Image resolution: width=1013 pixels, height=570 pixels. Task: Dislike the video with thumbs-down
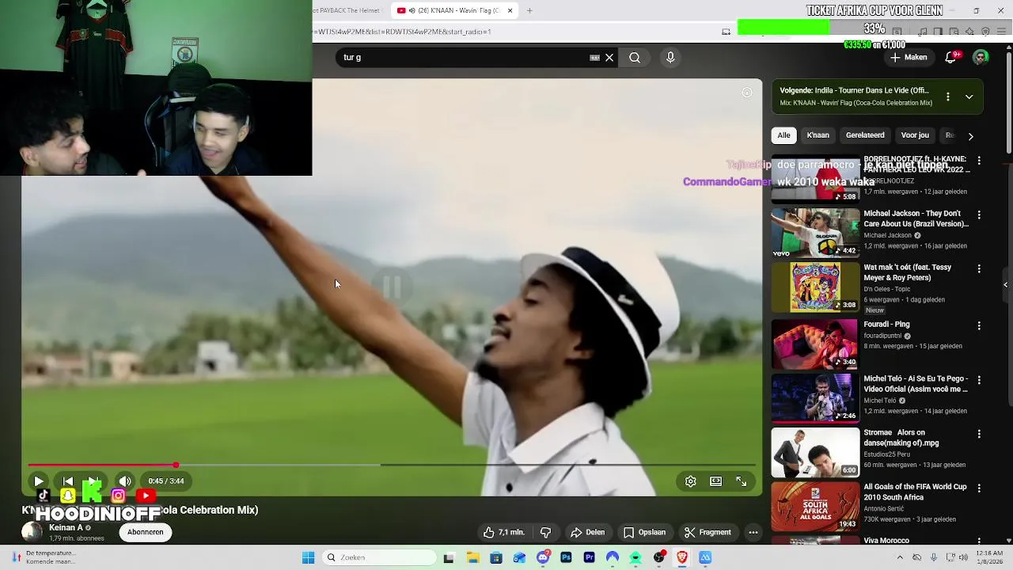[545, 532]
